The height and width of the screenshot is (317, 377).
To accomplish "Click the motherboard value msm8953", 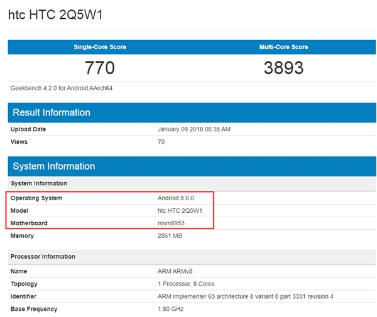I will click(x=171, y=223).
